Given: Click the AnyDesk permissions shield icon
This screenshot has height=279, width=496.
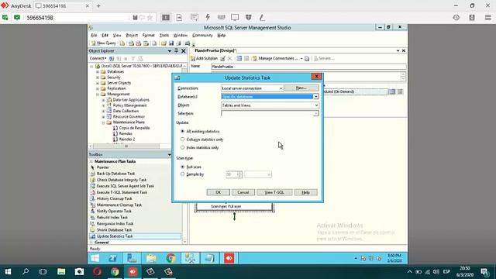Looking at the screenshot, I should [249, 17].
